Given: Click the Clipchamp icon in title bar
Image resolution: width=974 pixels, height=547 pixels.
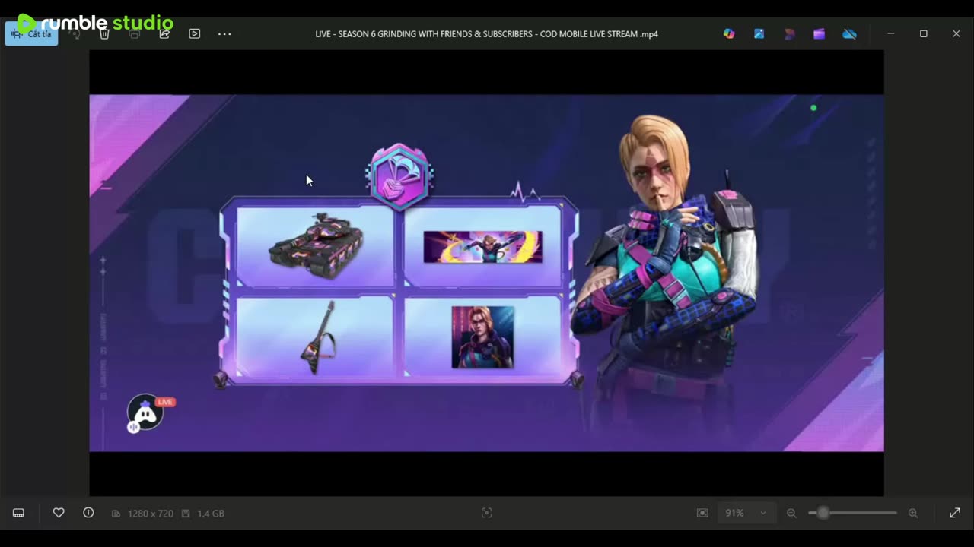Looking at the screenshot, I should tap(789, 34).
